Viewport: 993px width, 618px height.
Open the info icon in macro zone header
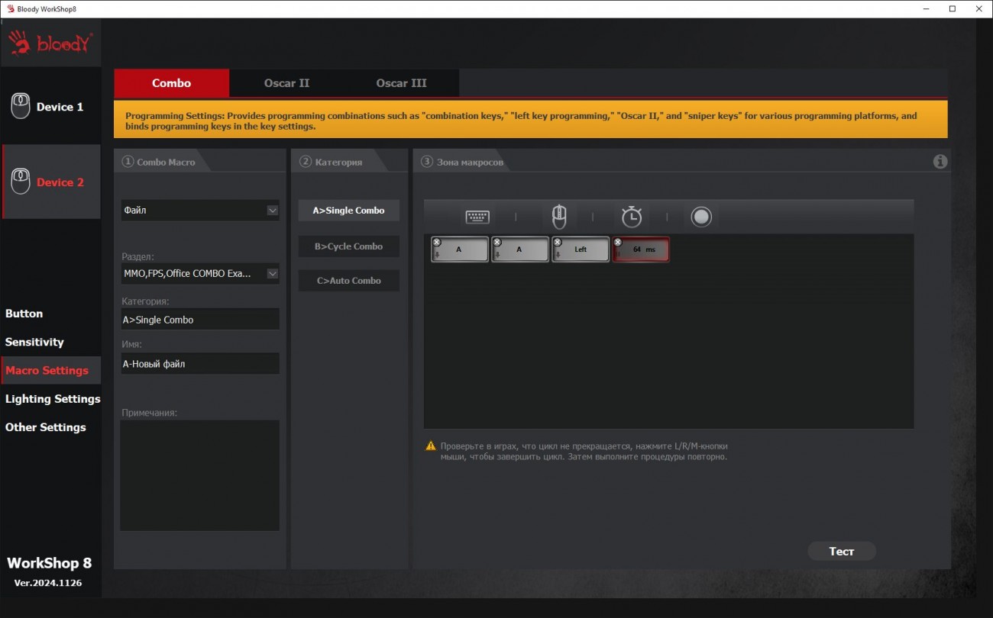click(940, 162)
